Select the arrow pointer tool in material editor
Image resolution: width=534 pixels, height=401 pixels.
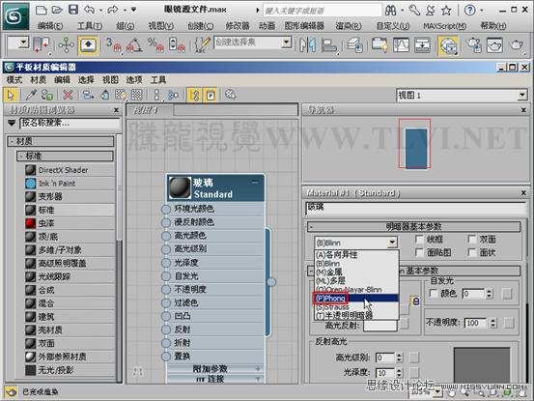11,95
